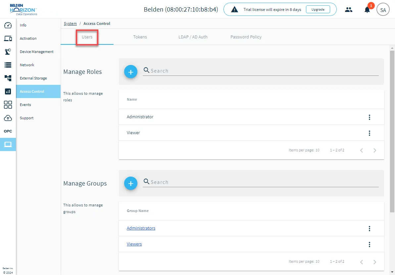Open the stacked server rows icon
The image size is (395, 275).
tap(8, 65)
